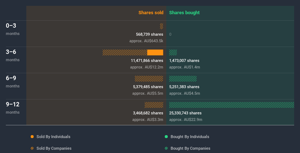
Task: Click the hatched Bought By Companies legend icon
Action: click(x=166, y=148)
